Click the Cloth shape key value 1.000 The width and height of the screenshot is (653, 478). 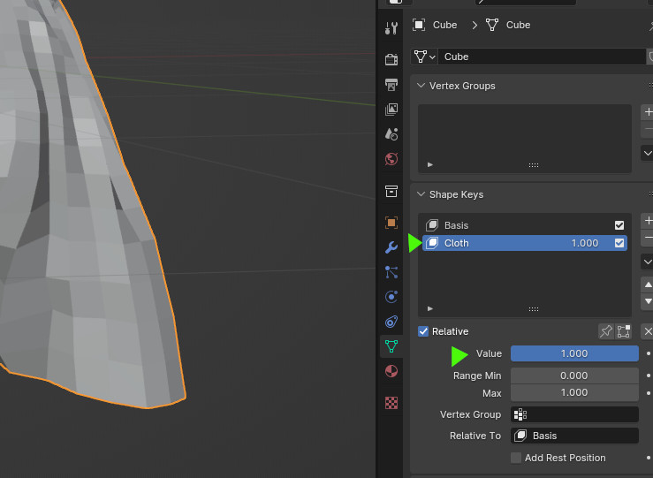point(585,243)
